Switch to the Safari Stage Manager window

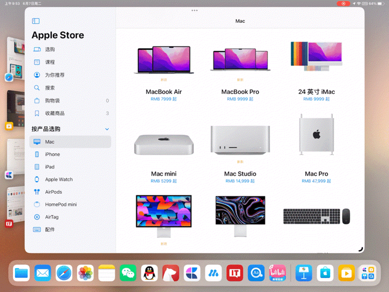pyautogui.click(x=15, y=59)
